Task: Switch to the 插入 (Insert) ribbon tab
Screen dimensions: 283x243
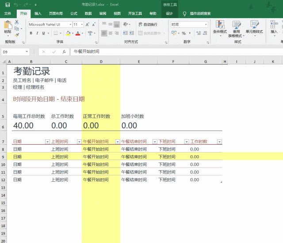Action: [38, 14]
